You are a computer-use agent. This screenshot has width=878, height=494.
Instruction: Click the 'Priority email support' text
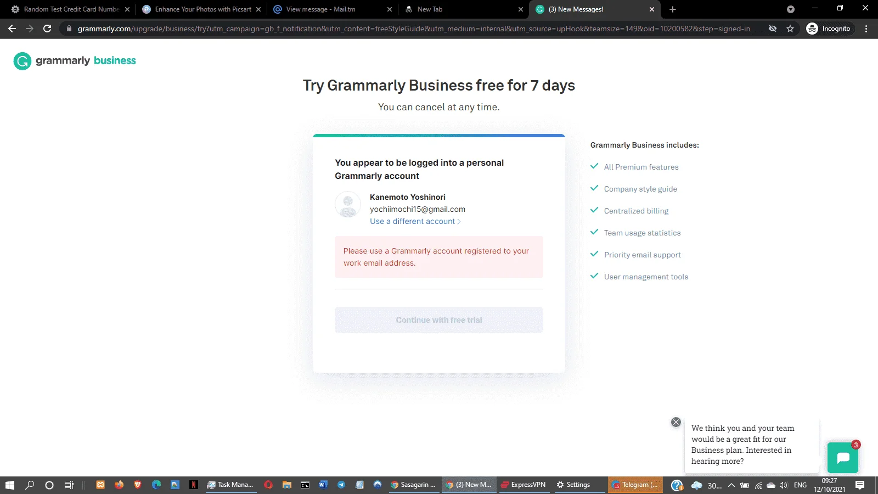[643, 255]
